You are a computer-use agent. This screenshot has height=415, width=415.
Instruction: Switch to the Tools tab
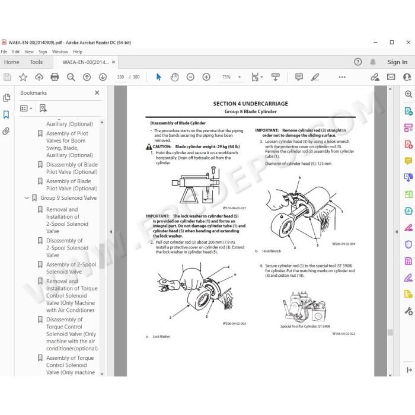coord(36,62)
